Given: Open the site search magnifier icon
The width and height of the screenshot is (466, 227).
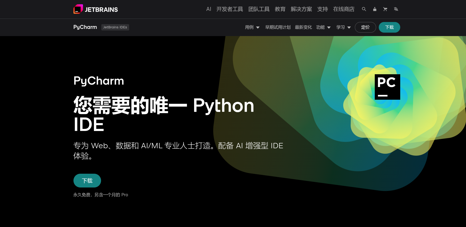Looking at the screenshot, I should point(364,9).
